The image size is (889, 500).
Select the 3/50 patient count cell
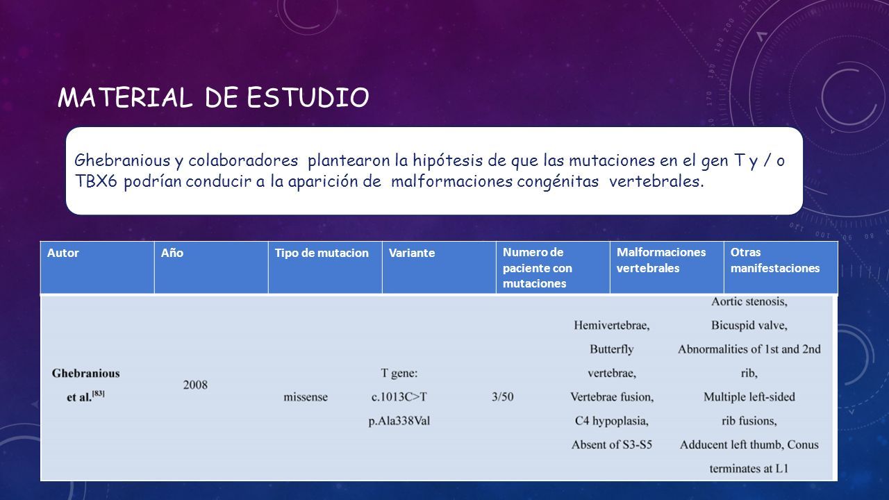tap(502, 397)
